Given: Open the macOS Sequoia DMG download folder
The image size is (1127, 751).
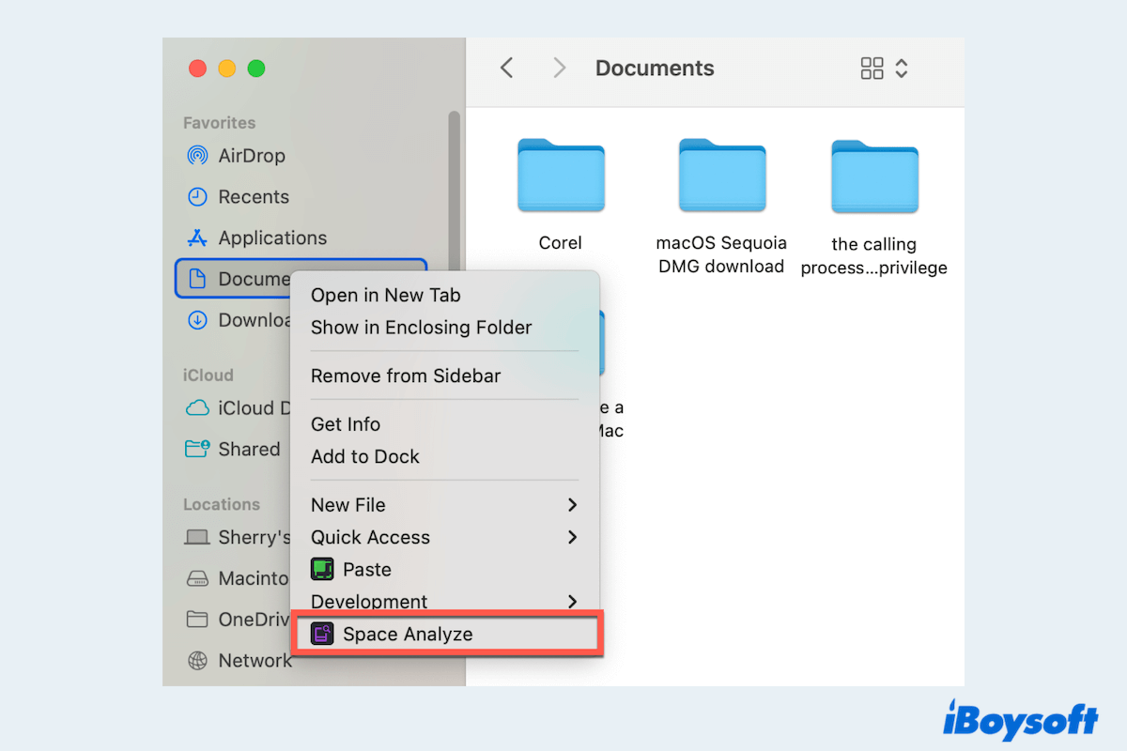Looking at the screenshot, I should 721,176.
